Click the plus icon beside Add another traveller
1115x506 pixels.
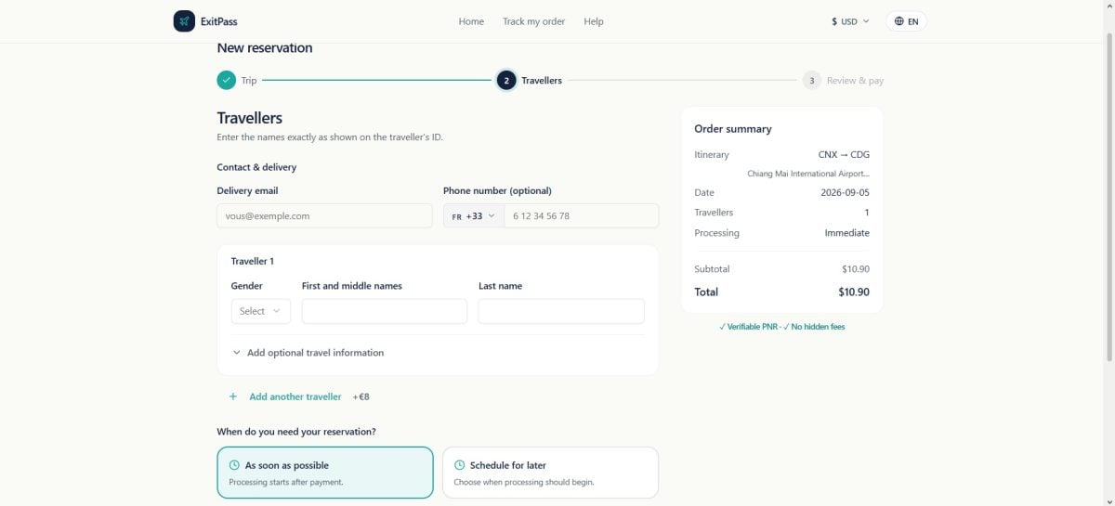tap(233, 396)
